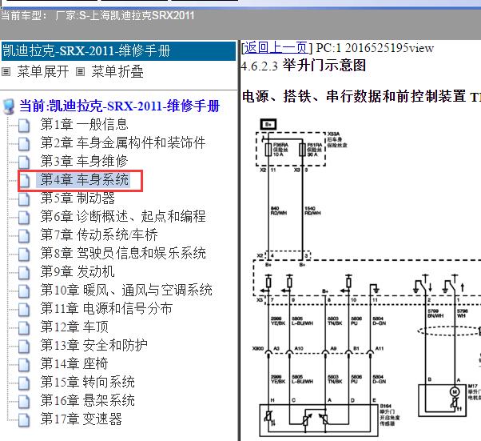
Task: Click the 凯迪拉克-SRX-2011-维修手册 blue header
Action: [118, 51]
